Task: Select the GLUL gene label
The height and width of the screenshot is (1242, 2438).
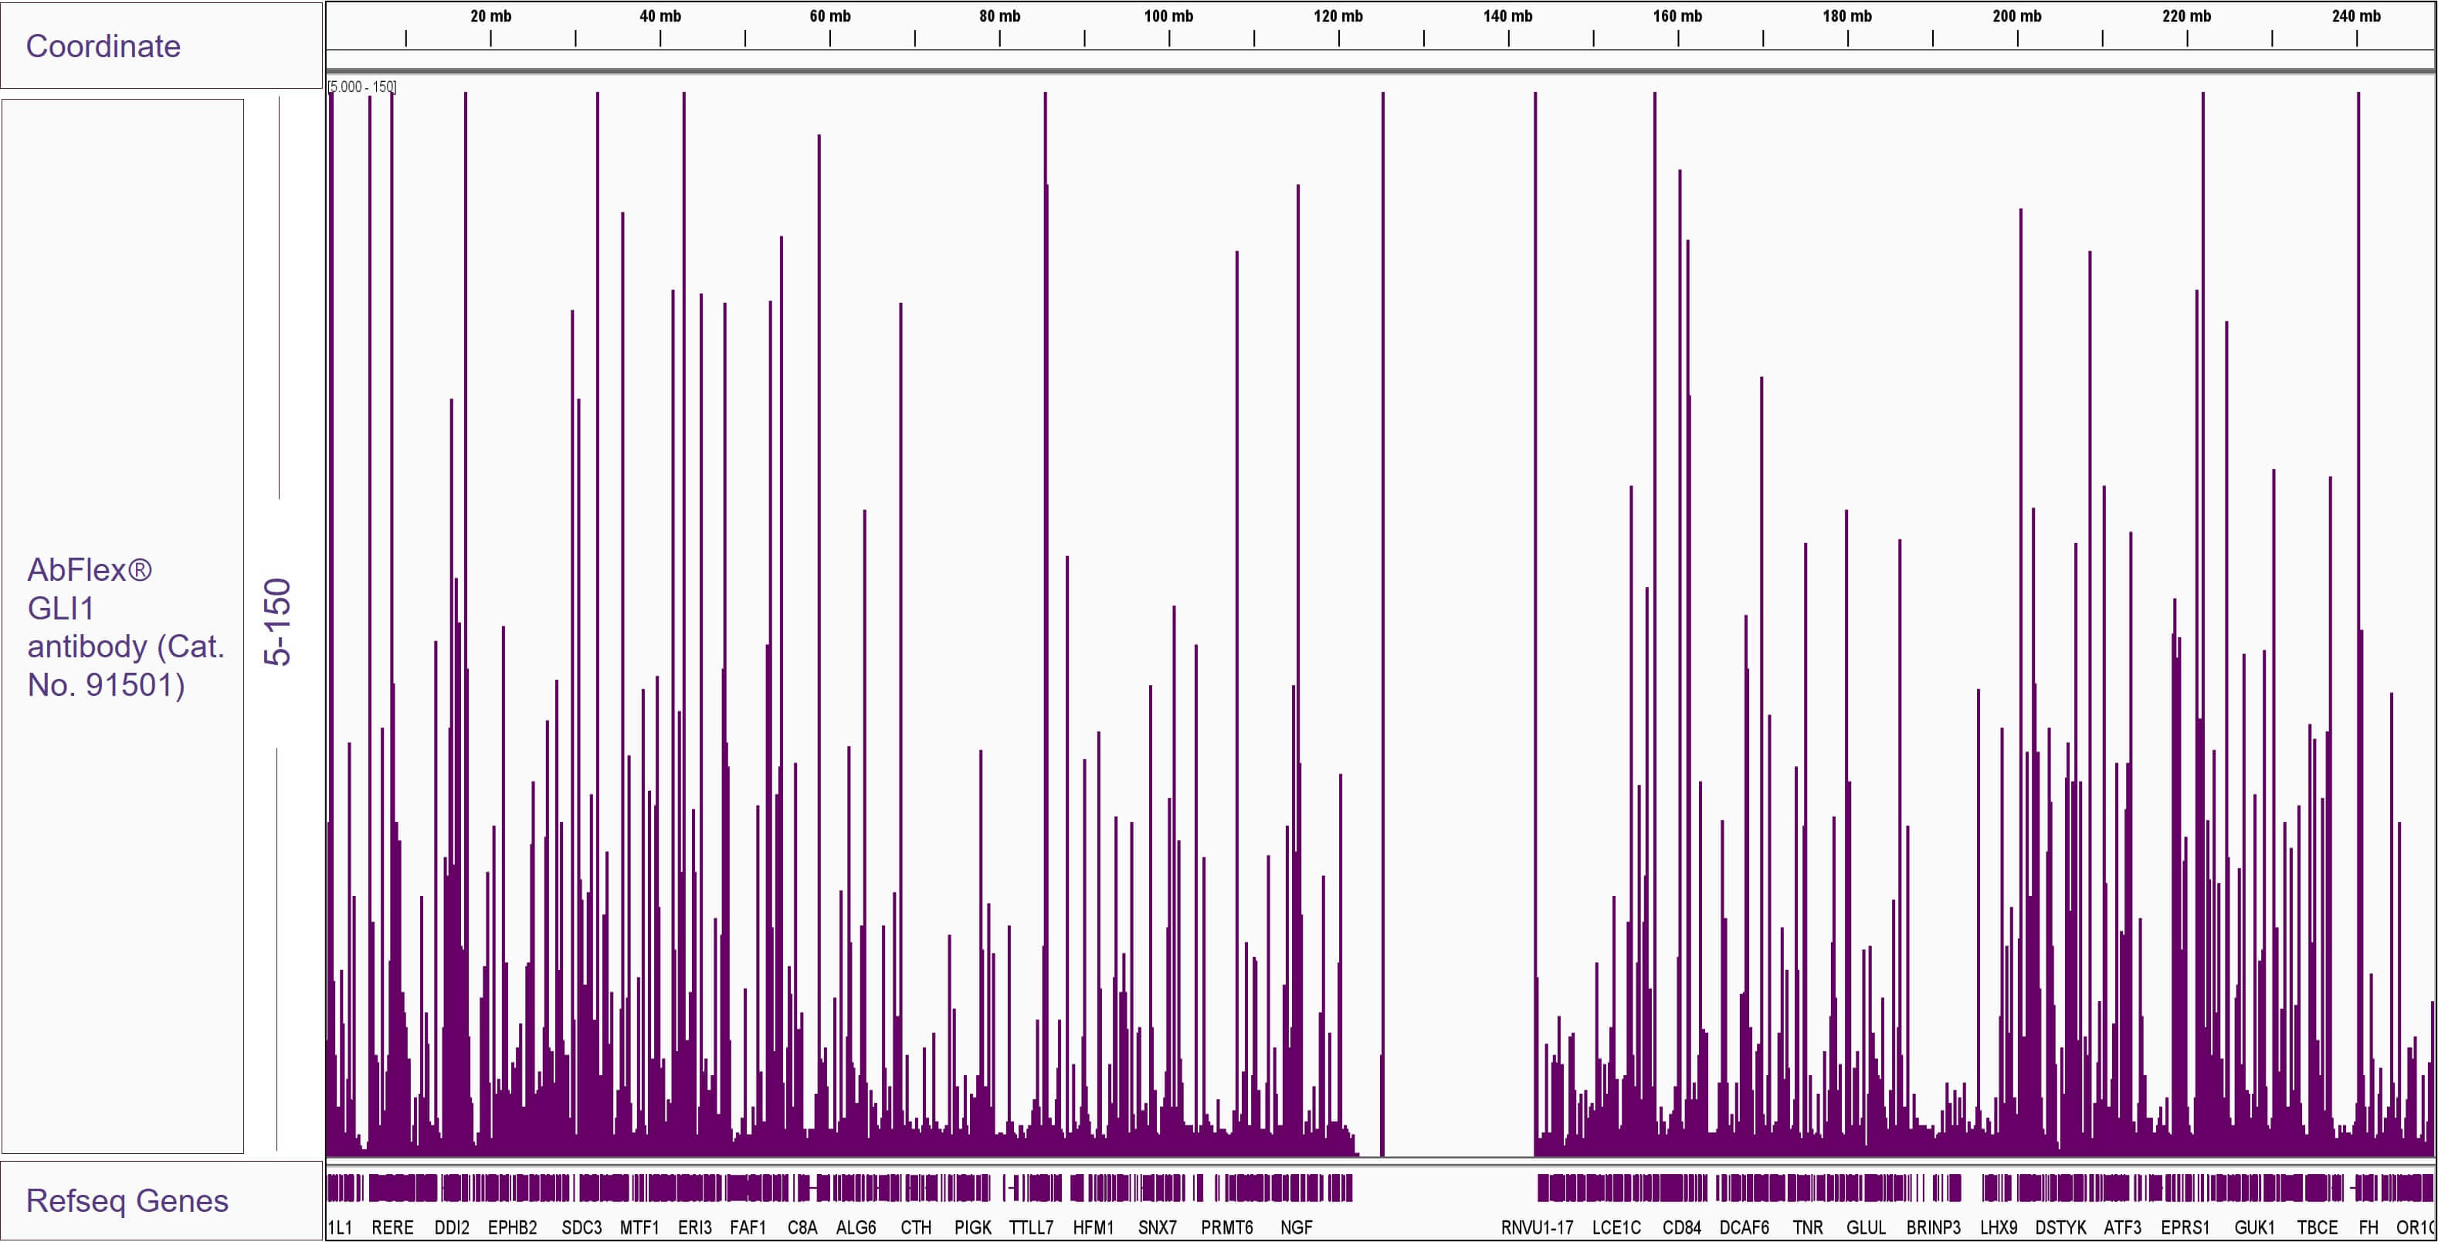Action: click(1867, 1227)
